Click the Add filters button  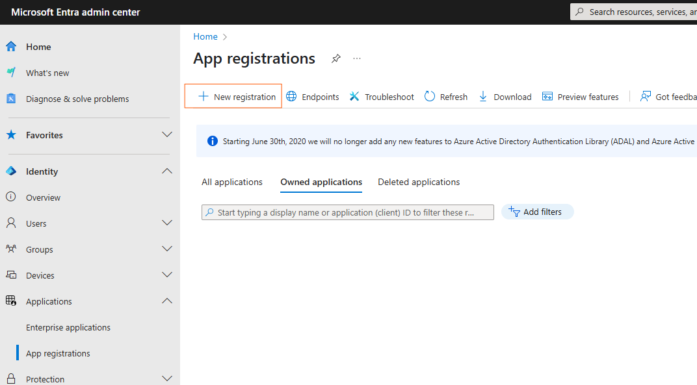[x=538, y=212]
